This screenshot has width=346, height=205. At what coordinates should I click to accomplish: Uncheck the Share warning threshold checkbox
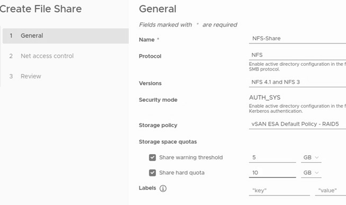tap(152, 157)
